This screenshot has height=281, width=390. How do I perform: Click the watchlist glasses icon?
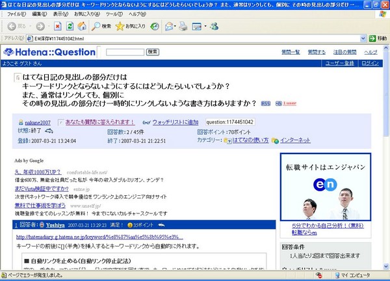[x=146, y=122]
